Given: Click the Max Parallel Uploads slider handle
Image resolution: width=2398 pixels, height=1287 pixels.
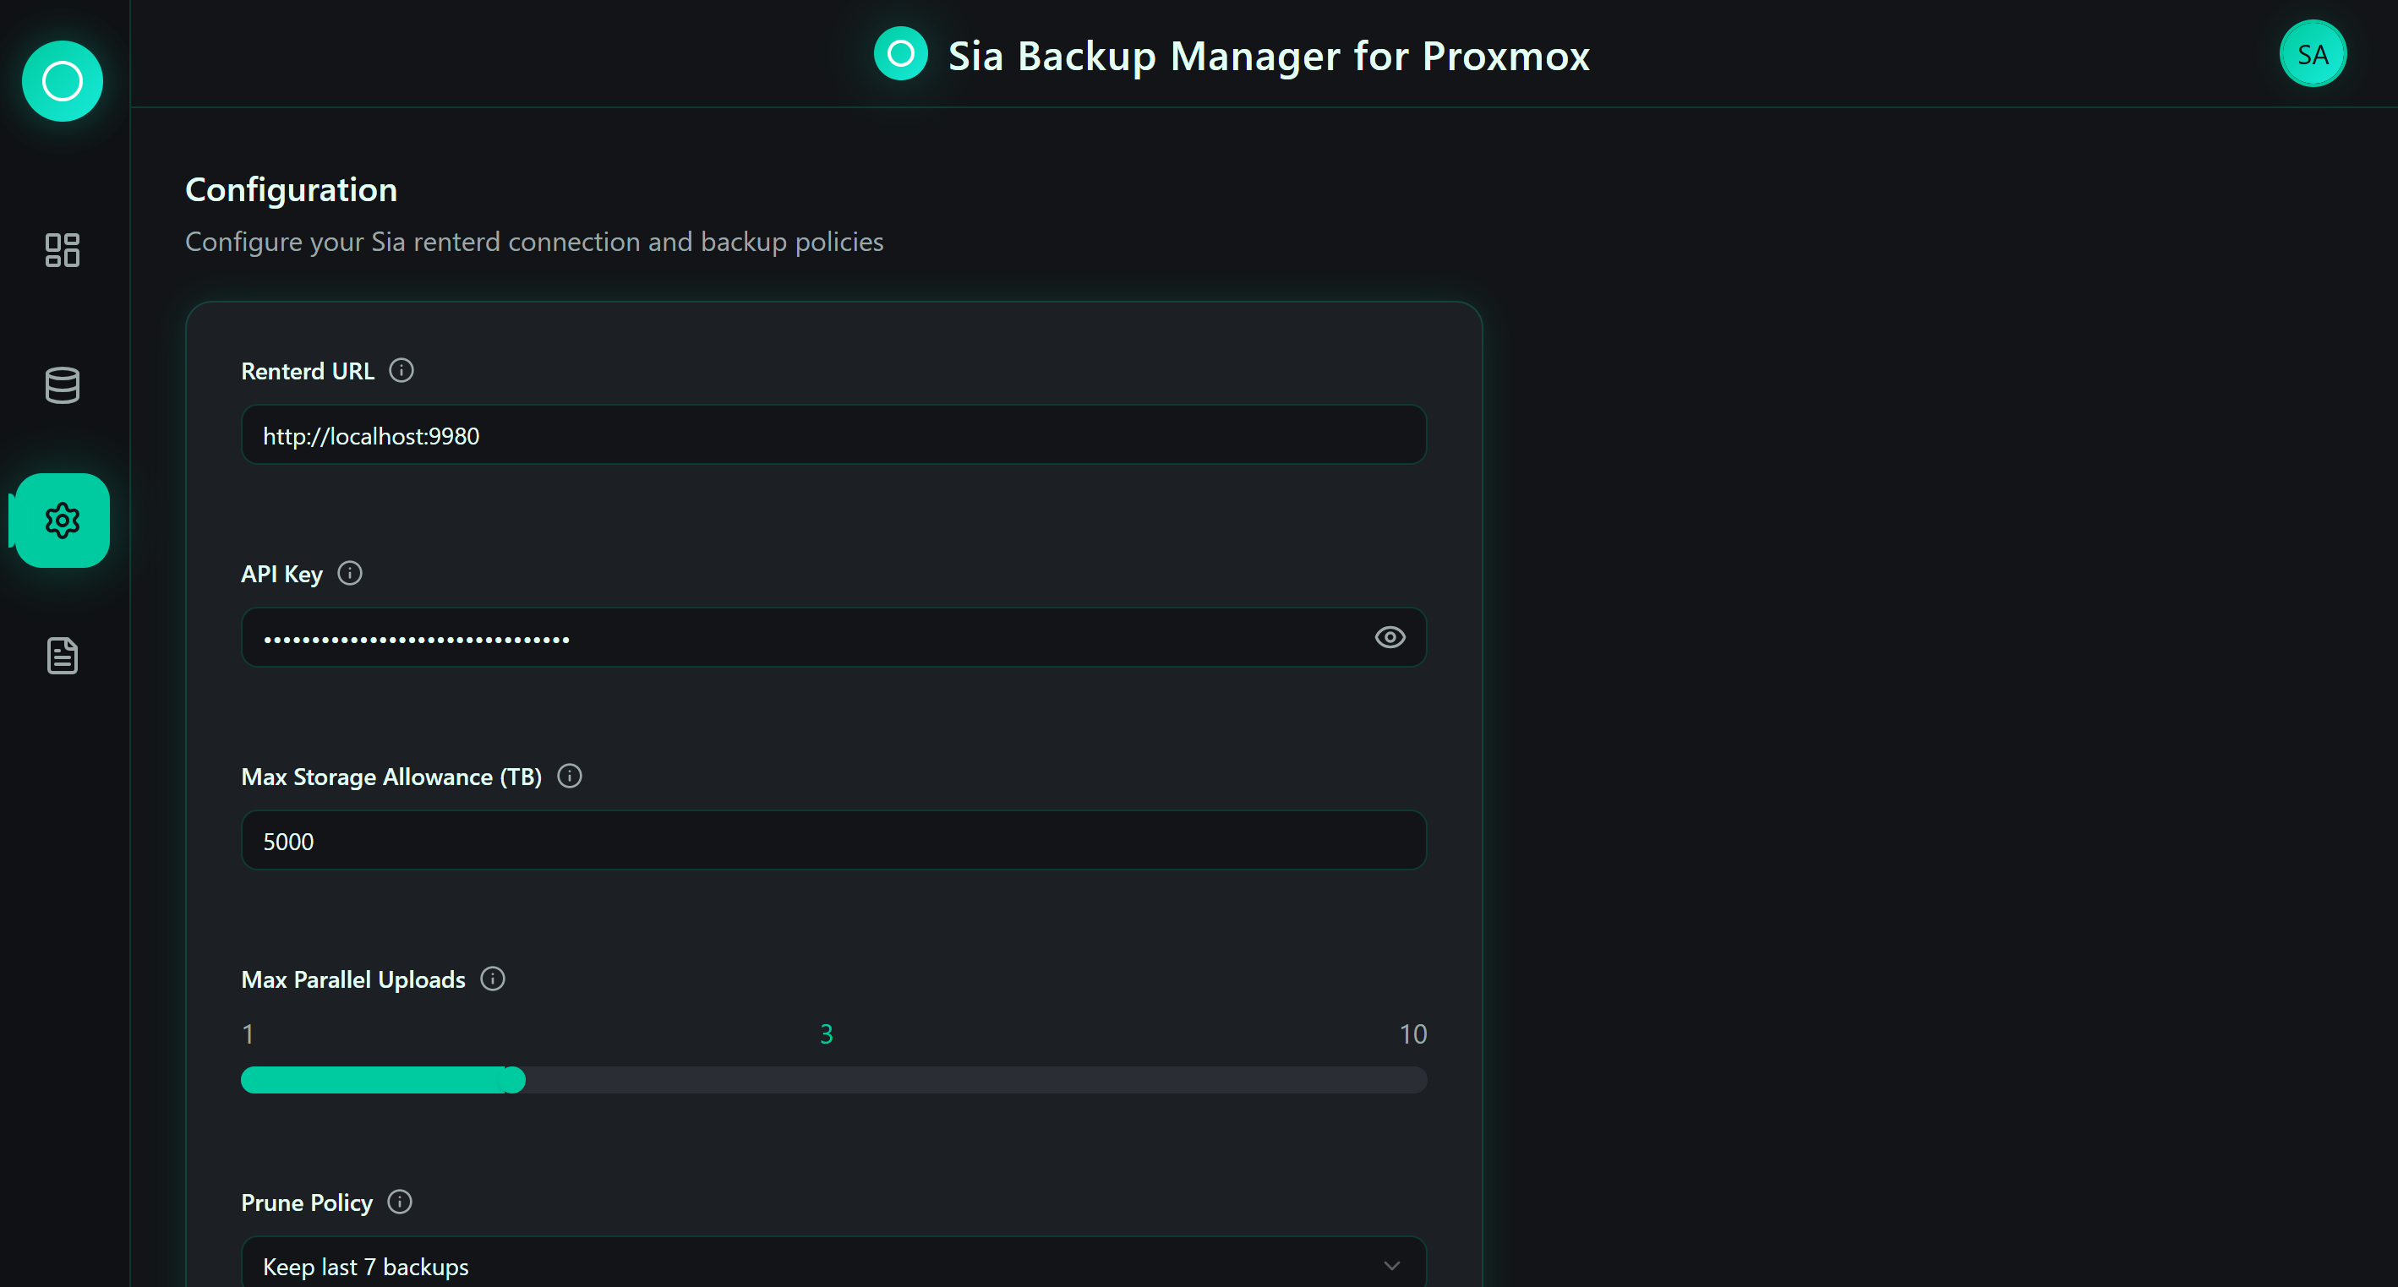Looking at the screenshot, I should pyautogui.click(x=514, y=1081).
